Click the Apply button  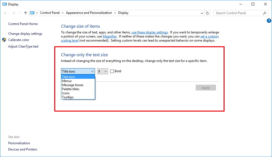pyautogui.click(x=206, y=87)
